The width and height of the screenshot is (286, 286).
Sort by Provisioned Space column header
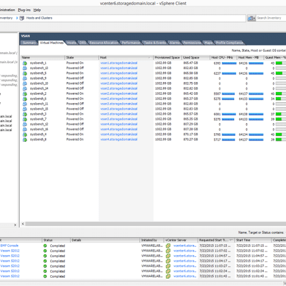[x=167, y=58]
